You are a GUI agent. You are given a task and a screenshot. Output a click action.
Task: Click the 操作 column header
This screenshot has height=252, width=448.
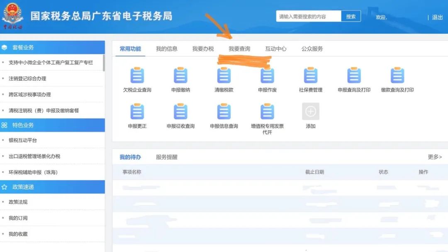point(424,172)
